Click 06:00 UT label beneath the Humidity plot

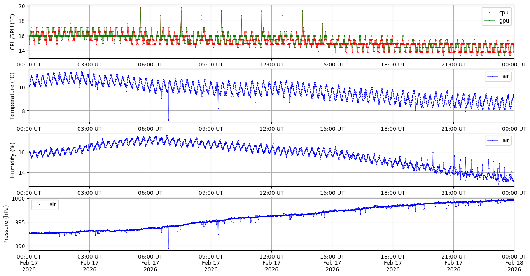150,193
